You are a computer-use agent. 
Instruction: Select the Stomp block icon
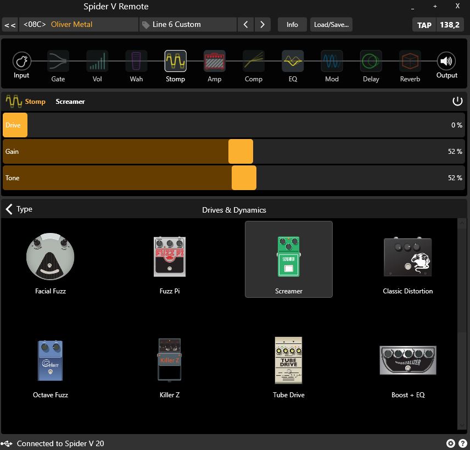pyautogui.click(x=175, y=61)
